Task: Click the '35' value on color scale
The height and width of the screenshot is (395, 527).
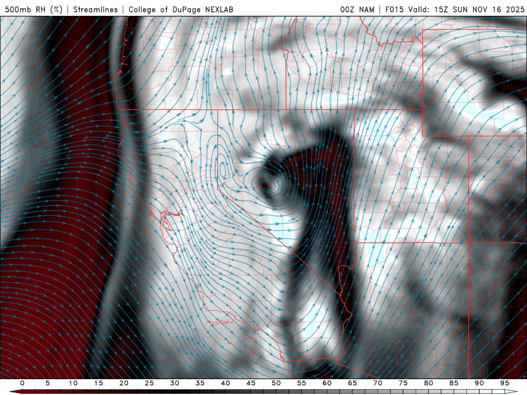Action: click(200, 383)
